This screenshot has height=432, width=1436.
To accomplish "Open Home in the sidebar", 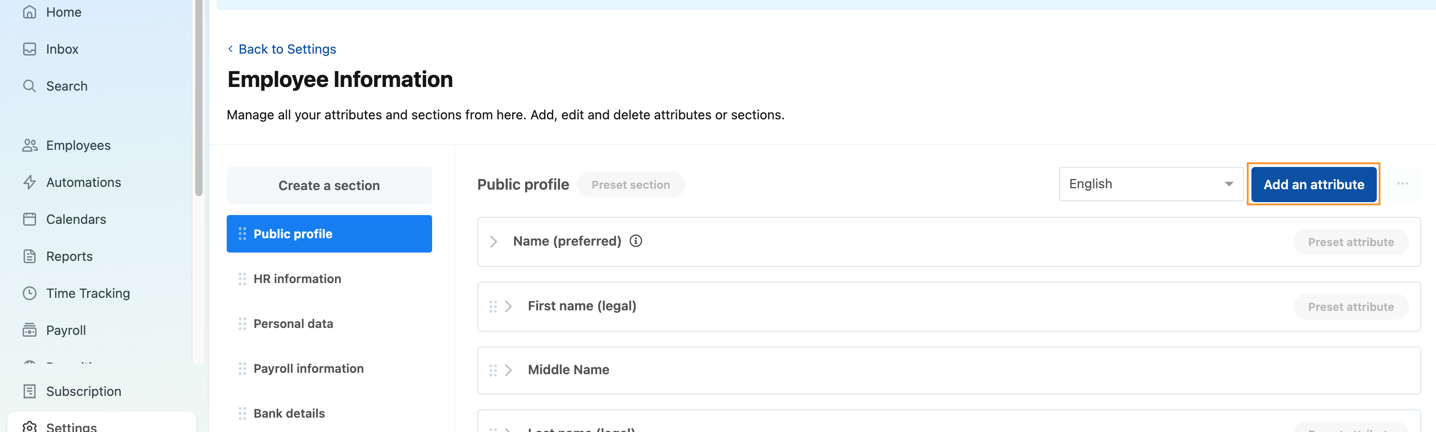I will point(63,12).
